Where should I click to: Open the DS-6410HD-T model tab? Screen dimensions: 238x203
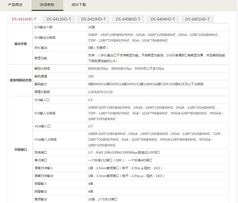pos(93,19)
